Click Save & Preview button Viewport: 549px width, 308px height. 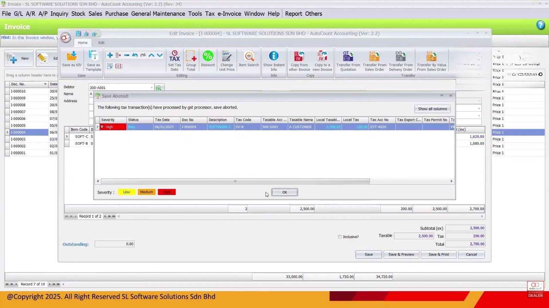tap(401, 255)
